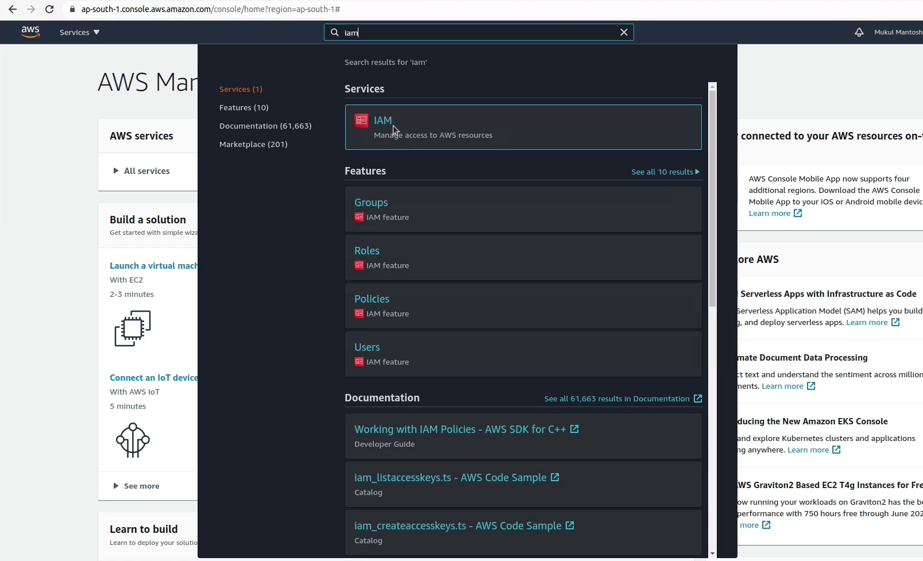The image size is (923, 561).
Task: Click the browser refresh icon
Action: (49, 9)
